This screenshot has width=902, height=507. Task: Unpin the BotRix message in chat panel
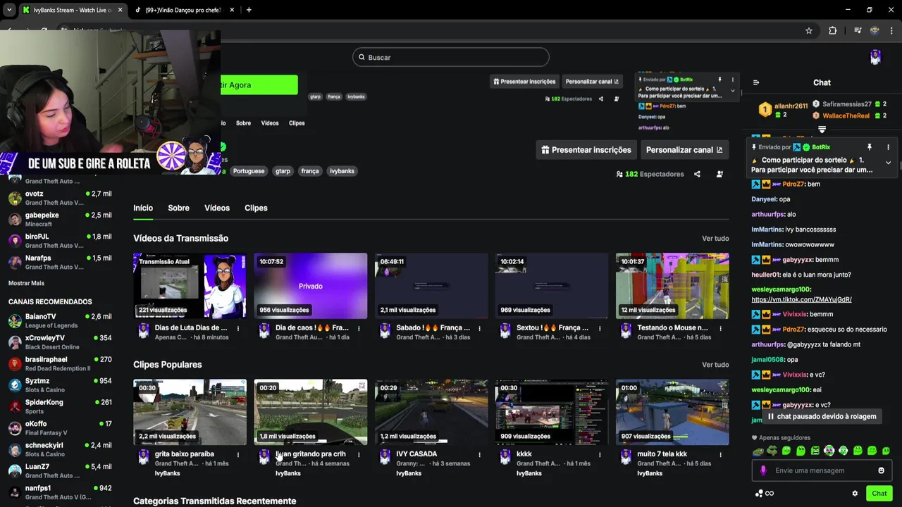tap(870, 147)
